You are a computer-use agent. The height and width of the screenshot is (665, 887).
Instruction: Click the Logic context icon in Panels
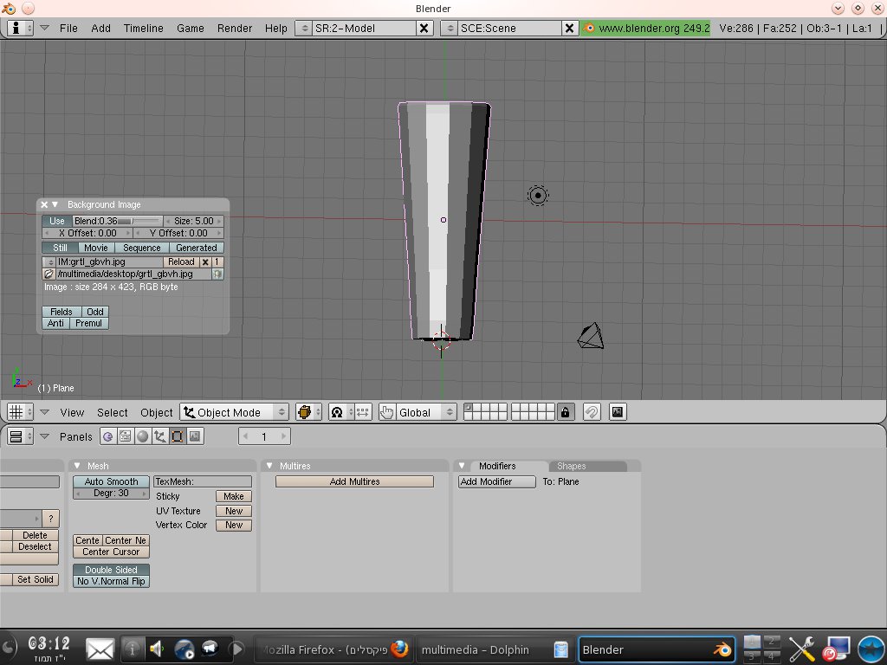(107, 436)
